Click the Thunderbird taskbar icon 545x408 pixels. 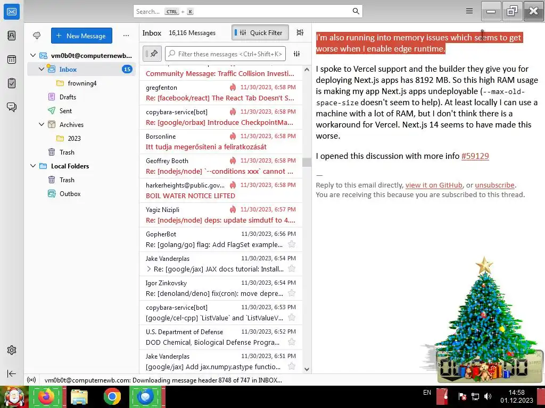[x=145, y=396]
